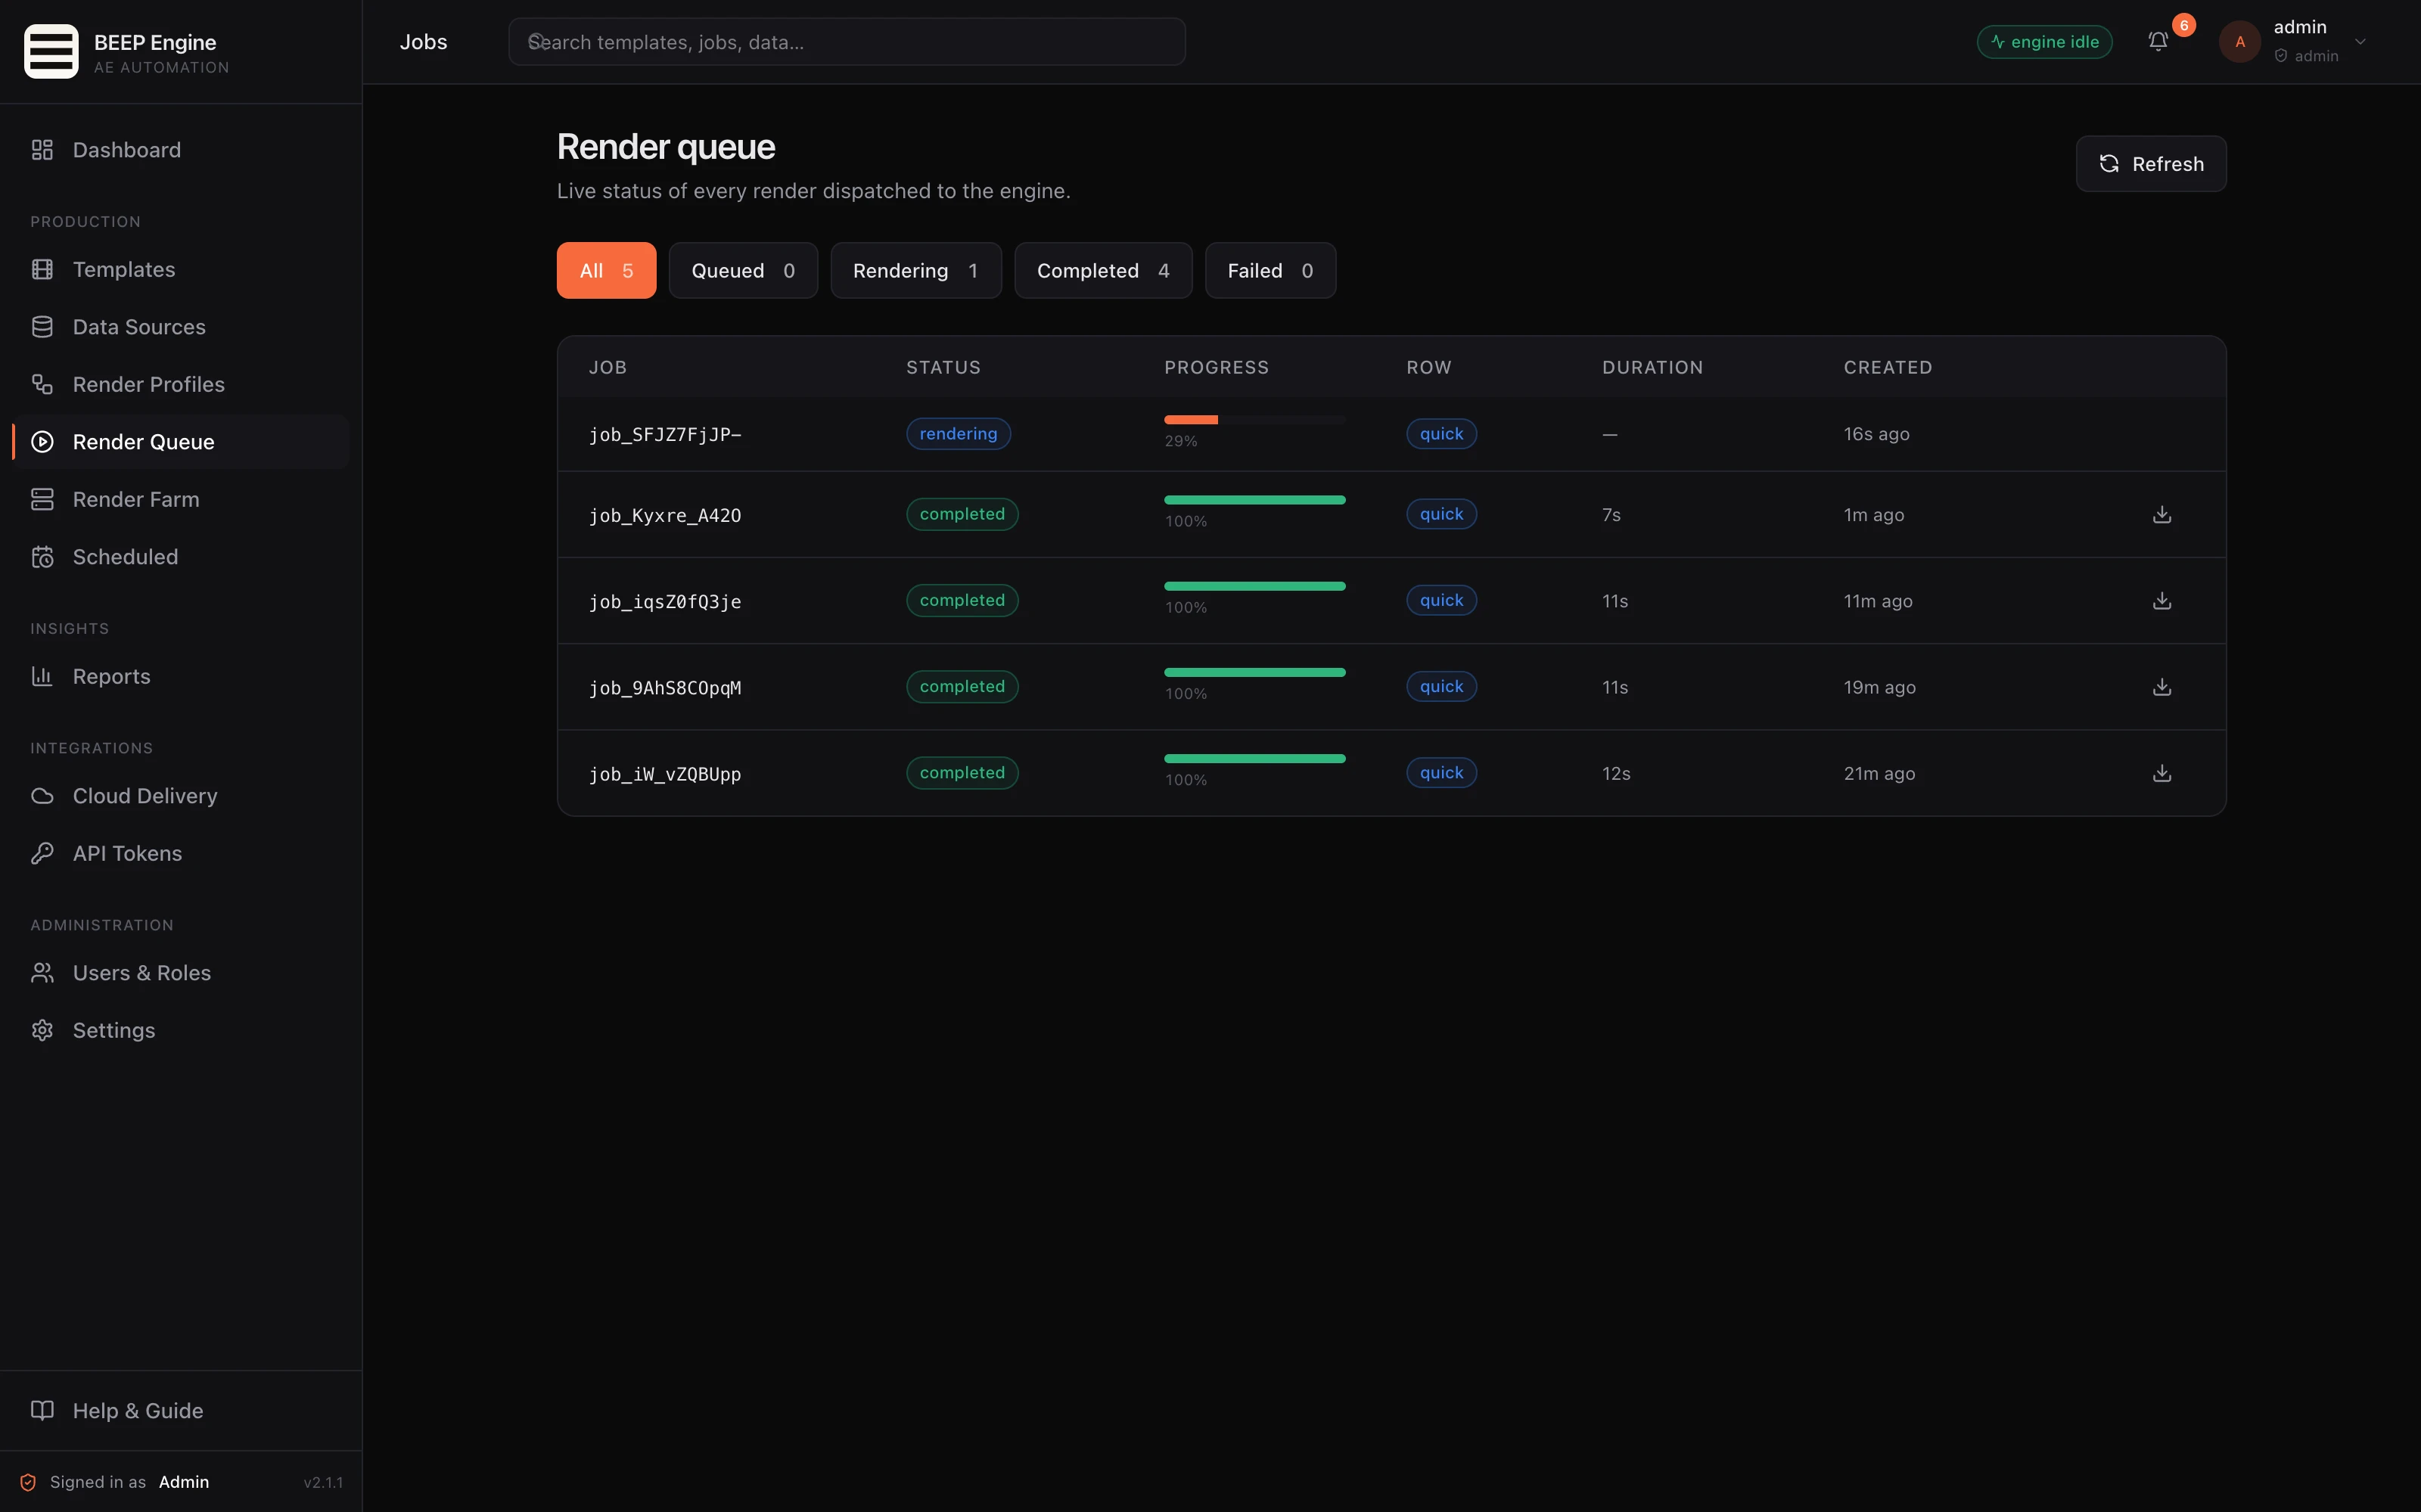Refresh the render queue

(2151, 164)
